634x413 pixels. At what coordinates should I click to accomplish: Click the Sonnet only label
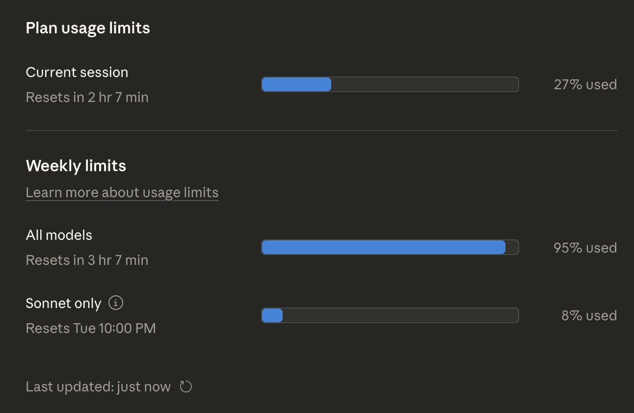(x=63, y=304)
